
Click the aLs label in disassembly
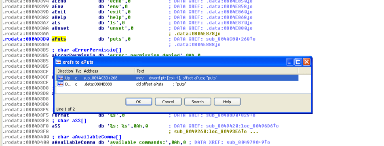(56, 23)
